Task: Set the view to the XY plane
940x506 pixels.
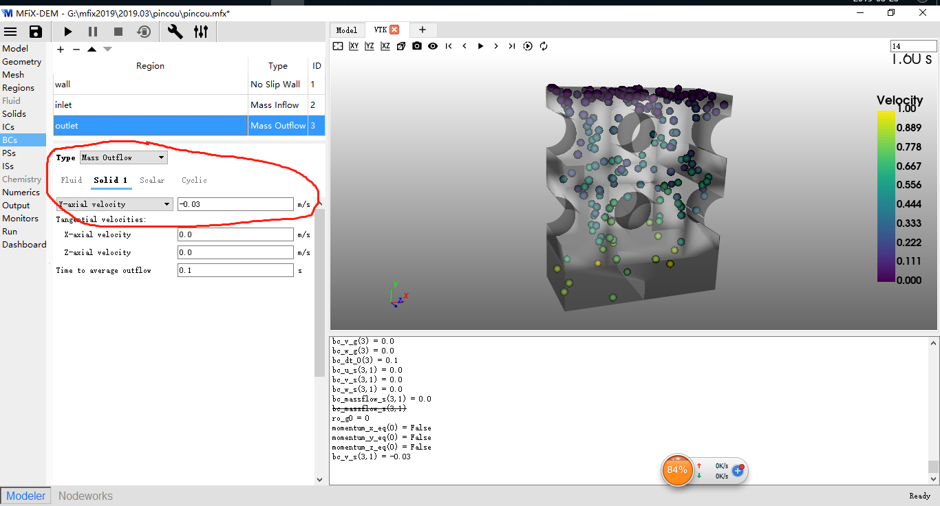Action: (354, 46)
